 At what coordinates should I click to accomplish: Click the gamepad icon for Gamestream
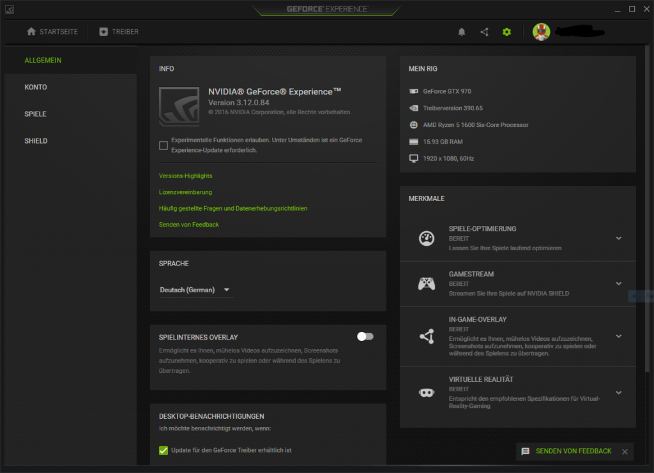[426, 283]
